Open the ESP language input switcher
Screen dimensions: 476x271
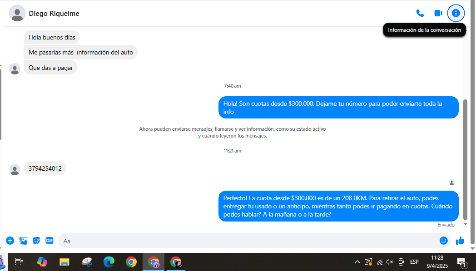414,262
